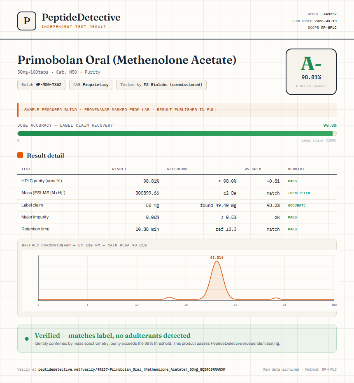The width and height of the screenshot is (354, 383).
Task: Click the A- purity grade badge
Action: [x=311, y=72]
